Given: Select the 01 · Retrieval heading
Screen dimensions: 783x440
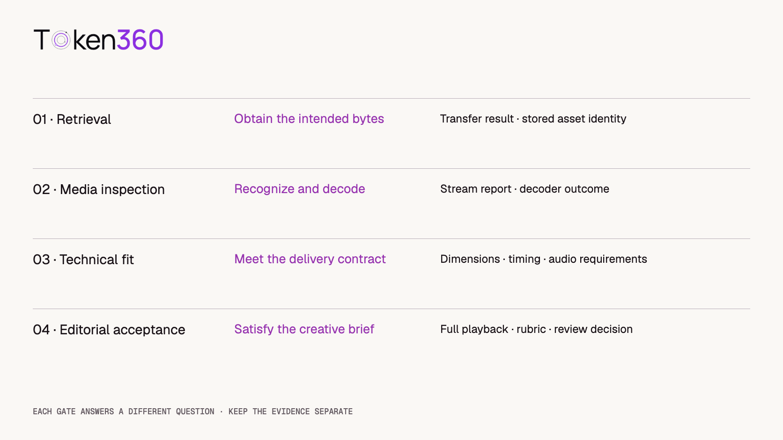Looking at the screenshot, I should click(72, 119).
